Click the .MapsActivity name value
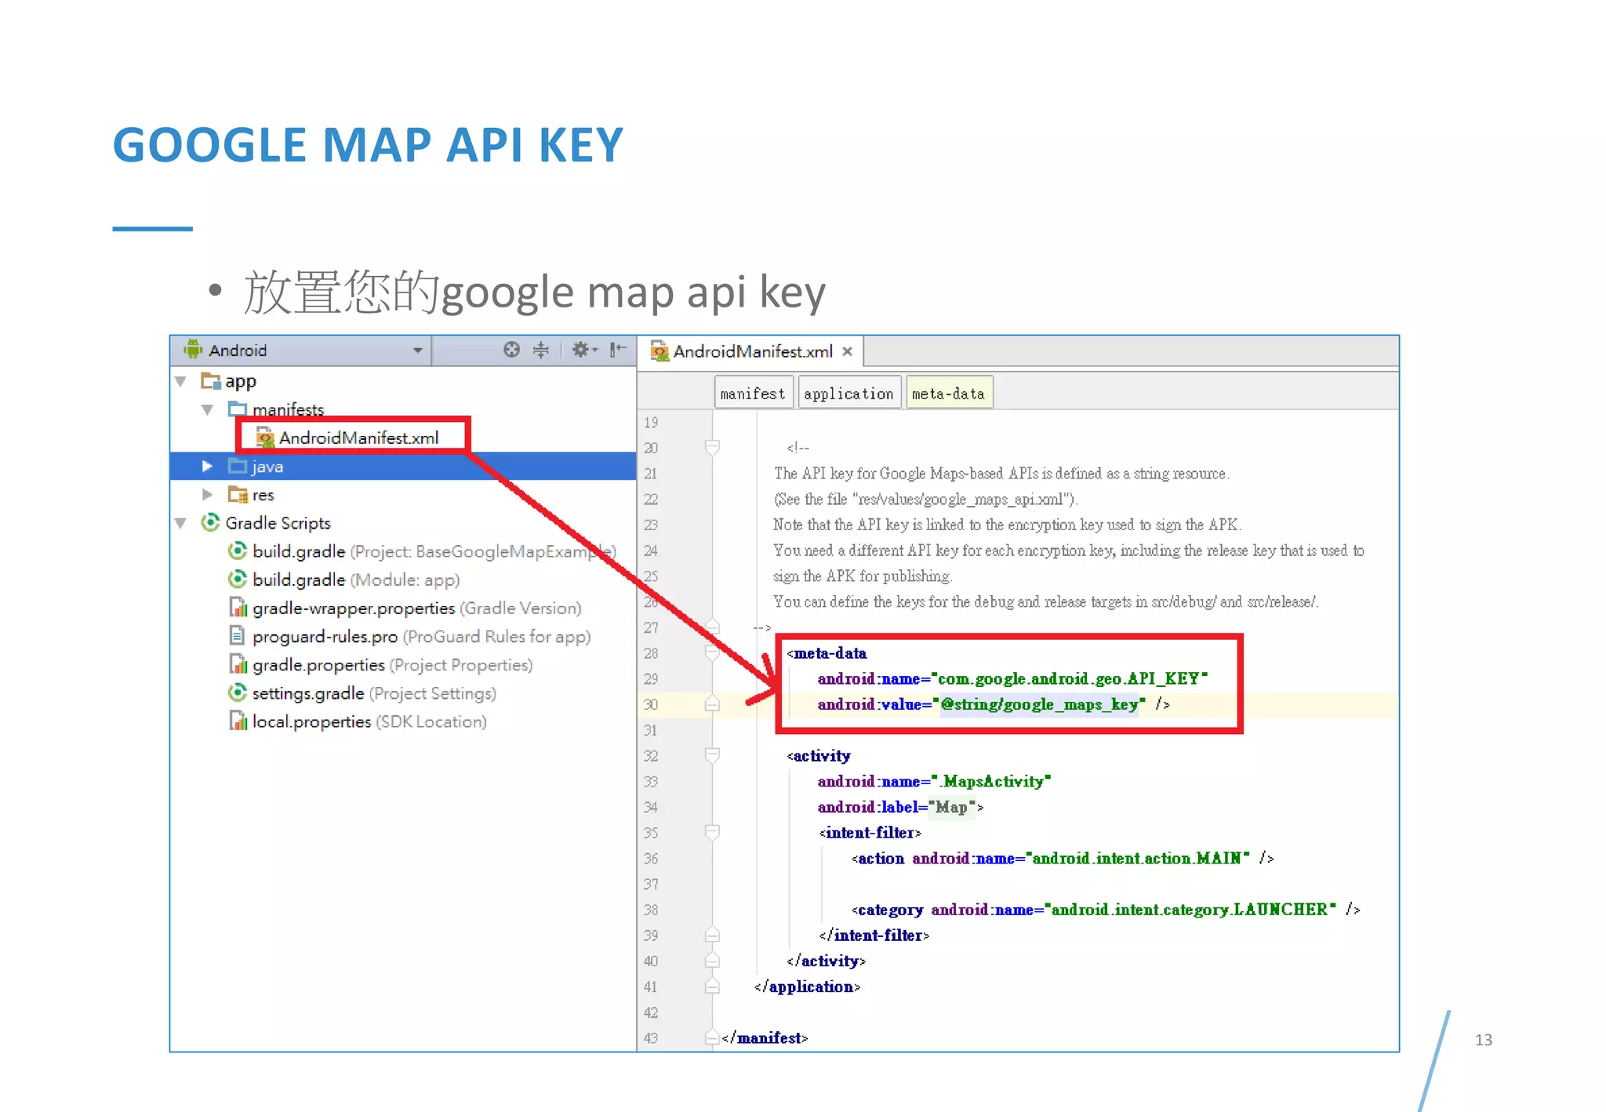Image resolution: width=1606 pixels, height=1112 pixels. pos(992,781)
